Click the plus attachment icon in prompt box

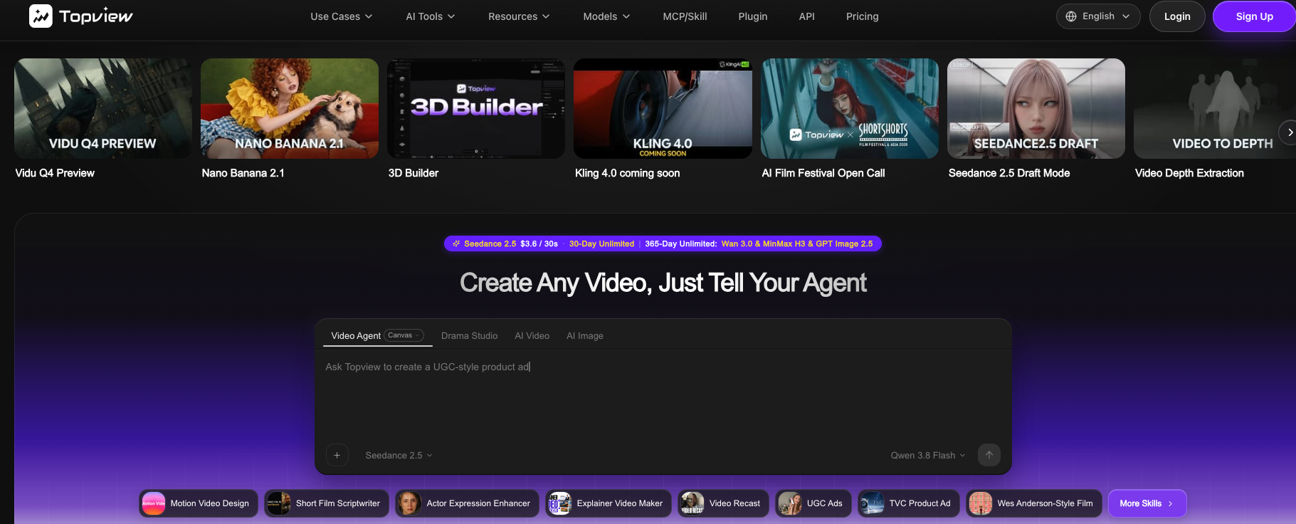[x=337, y=455]
